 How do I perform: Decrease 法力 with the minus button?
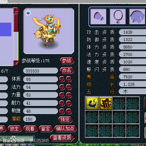[x=69, y=87]
